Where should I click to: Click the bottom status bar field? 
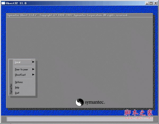pos(80,119)
